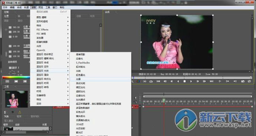Viewport: 256px width, 136px height.
Task: Toggle the red V1 track button
Action: (136, 107)
